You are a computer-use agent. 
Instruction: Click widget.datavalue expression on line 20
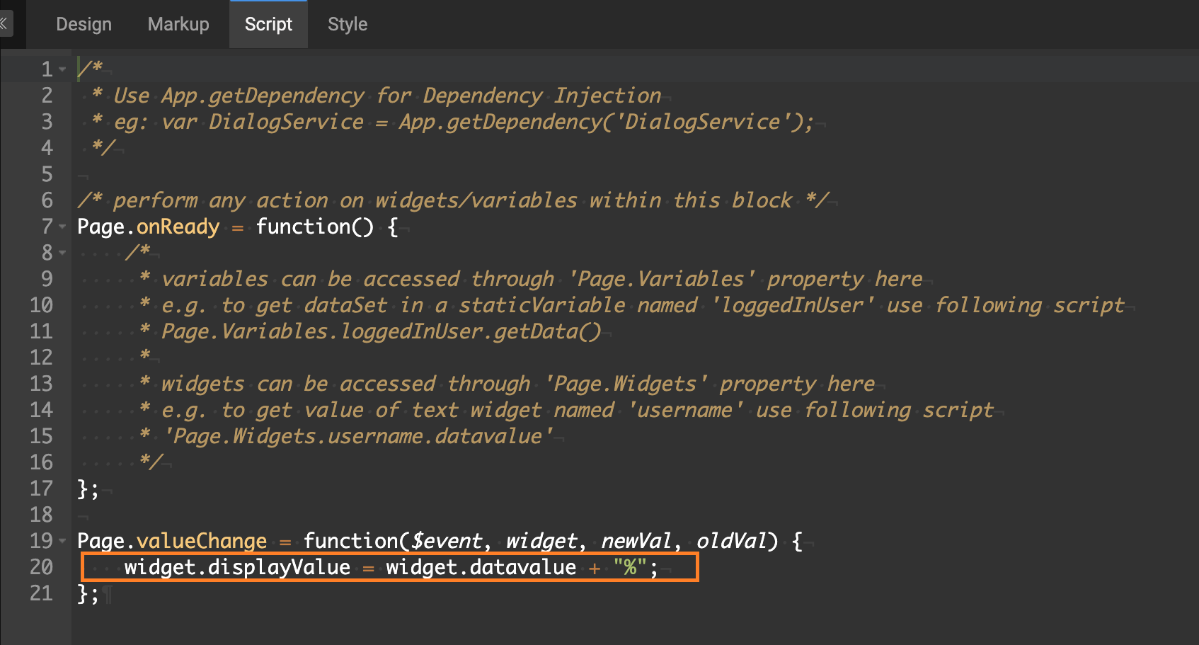(481, 567)
